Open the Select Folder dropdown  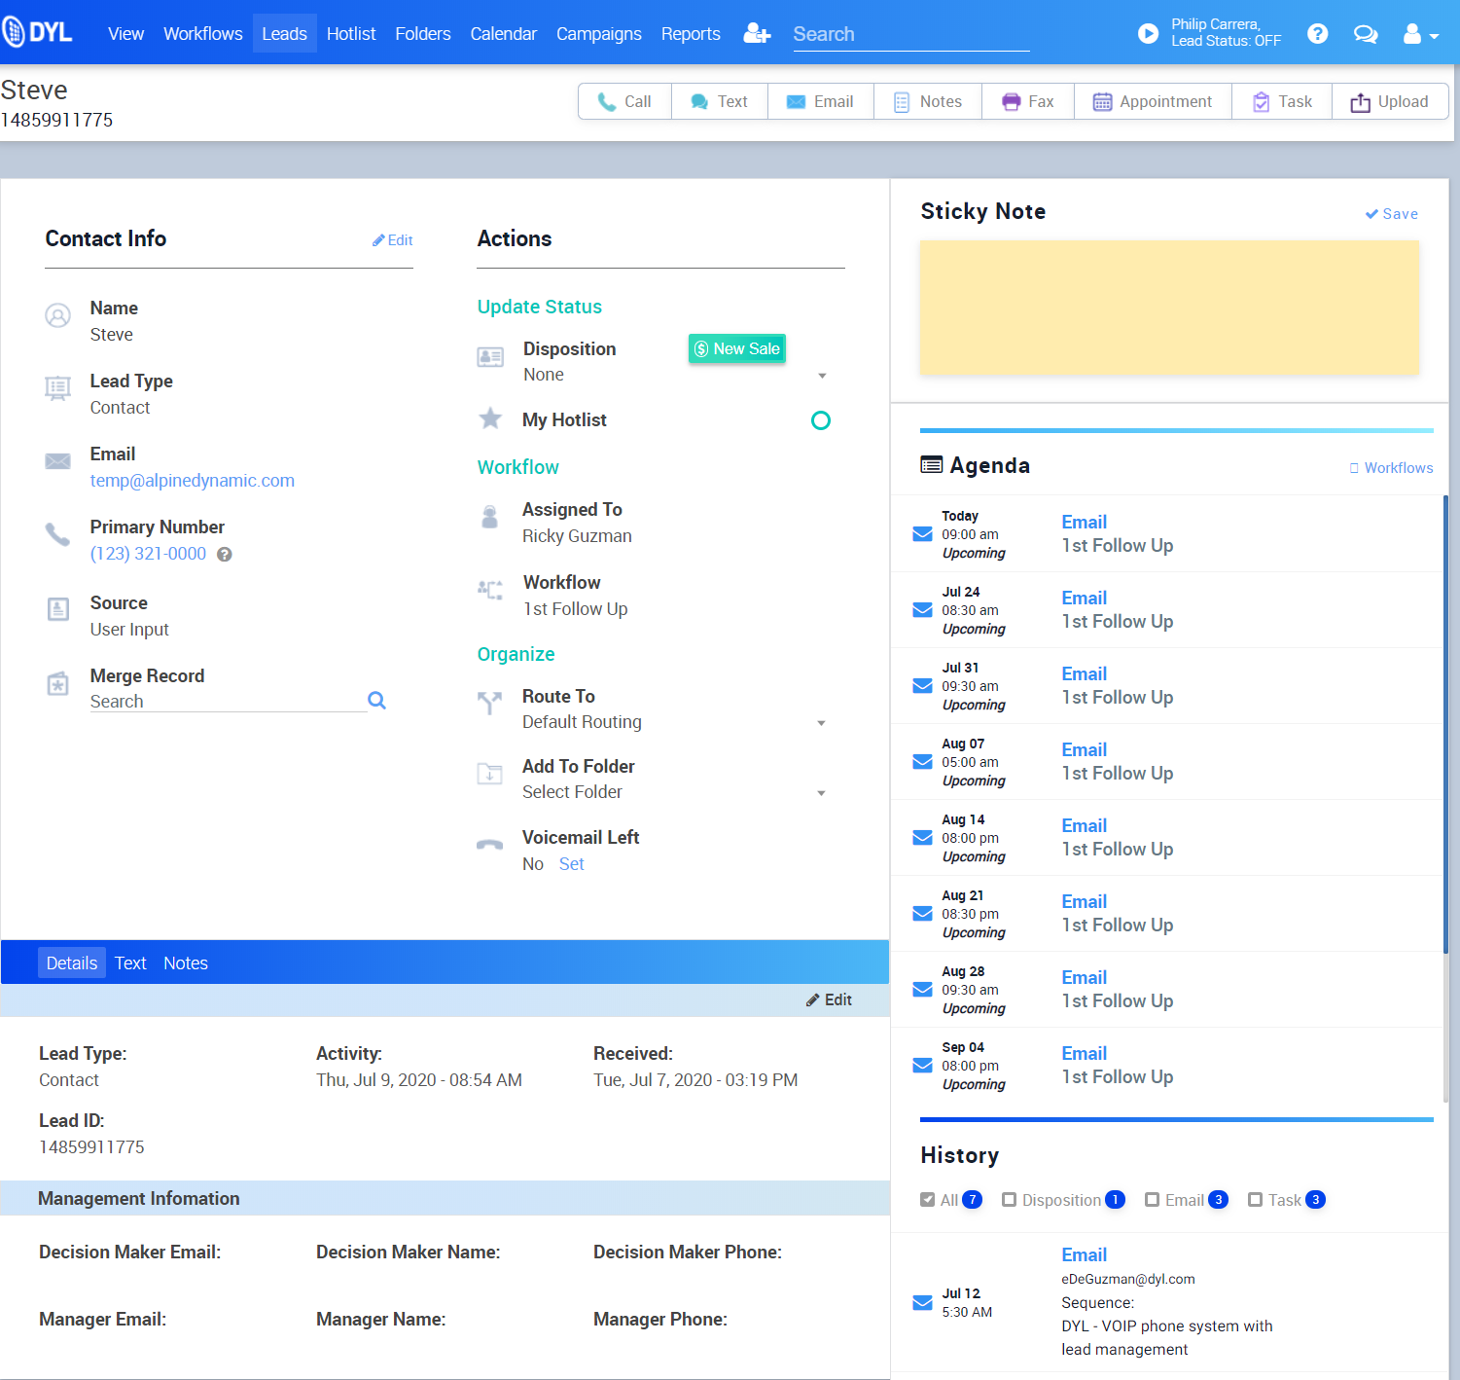coord(823,792)
